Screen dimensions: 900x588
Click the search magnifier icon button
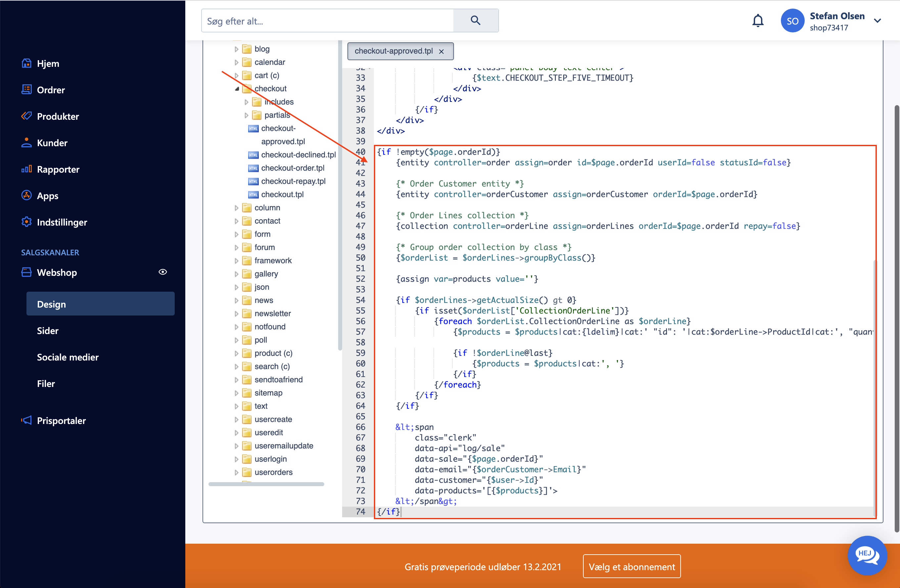point(475,21)
